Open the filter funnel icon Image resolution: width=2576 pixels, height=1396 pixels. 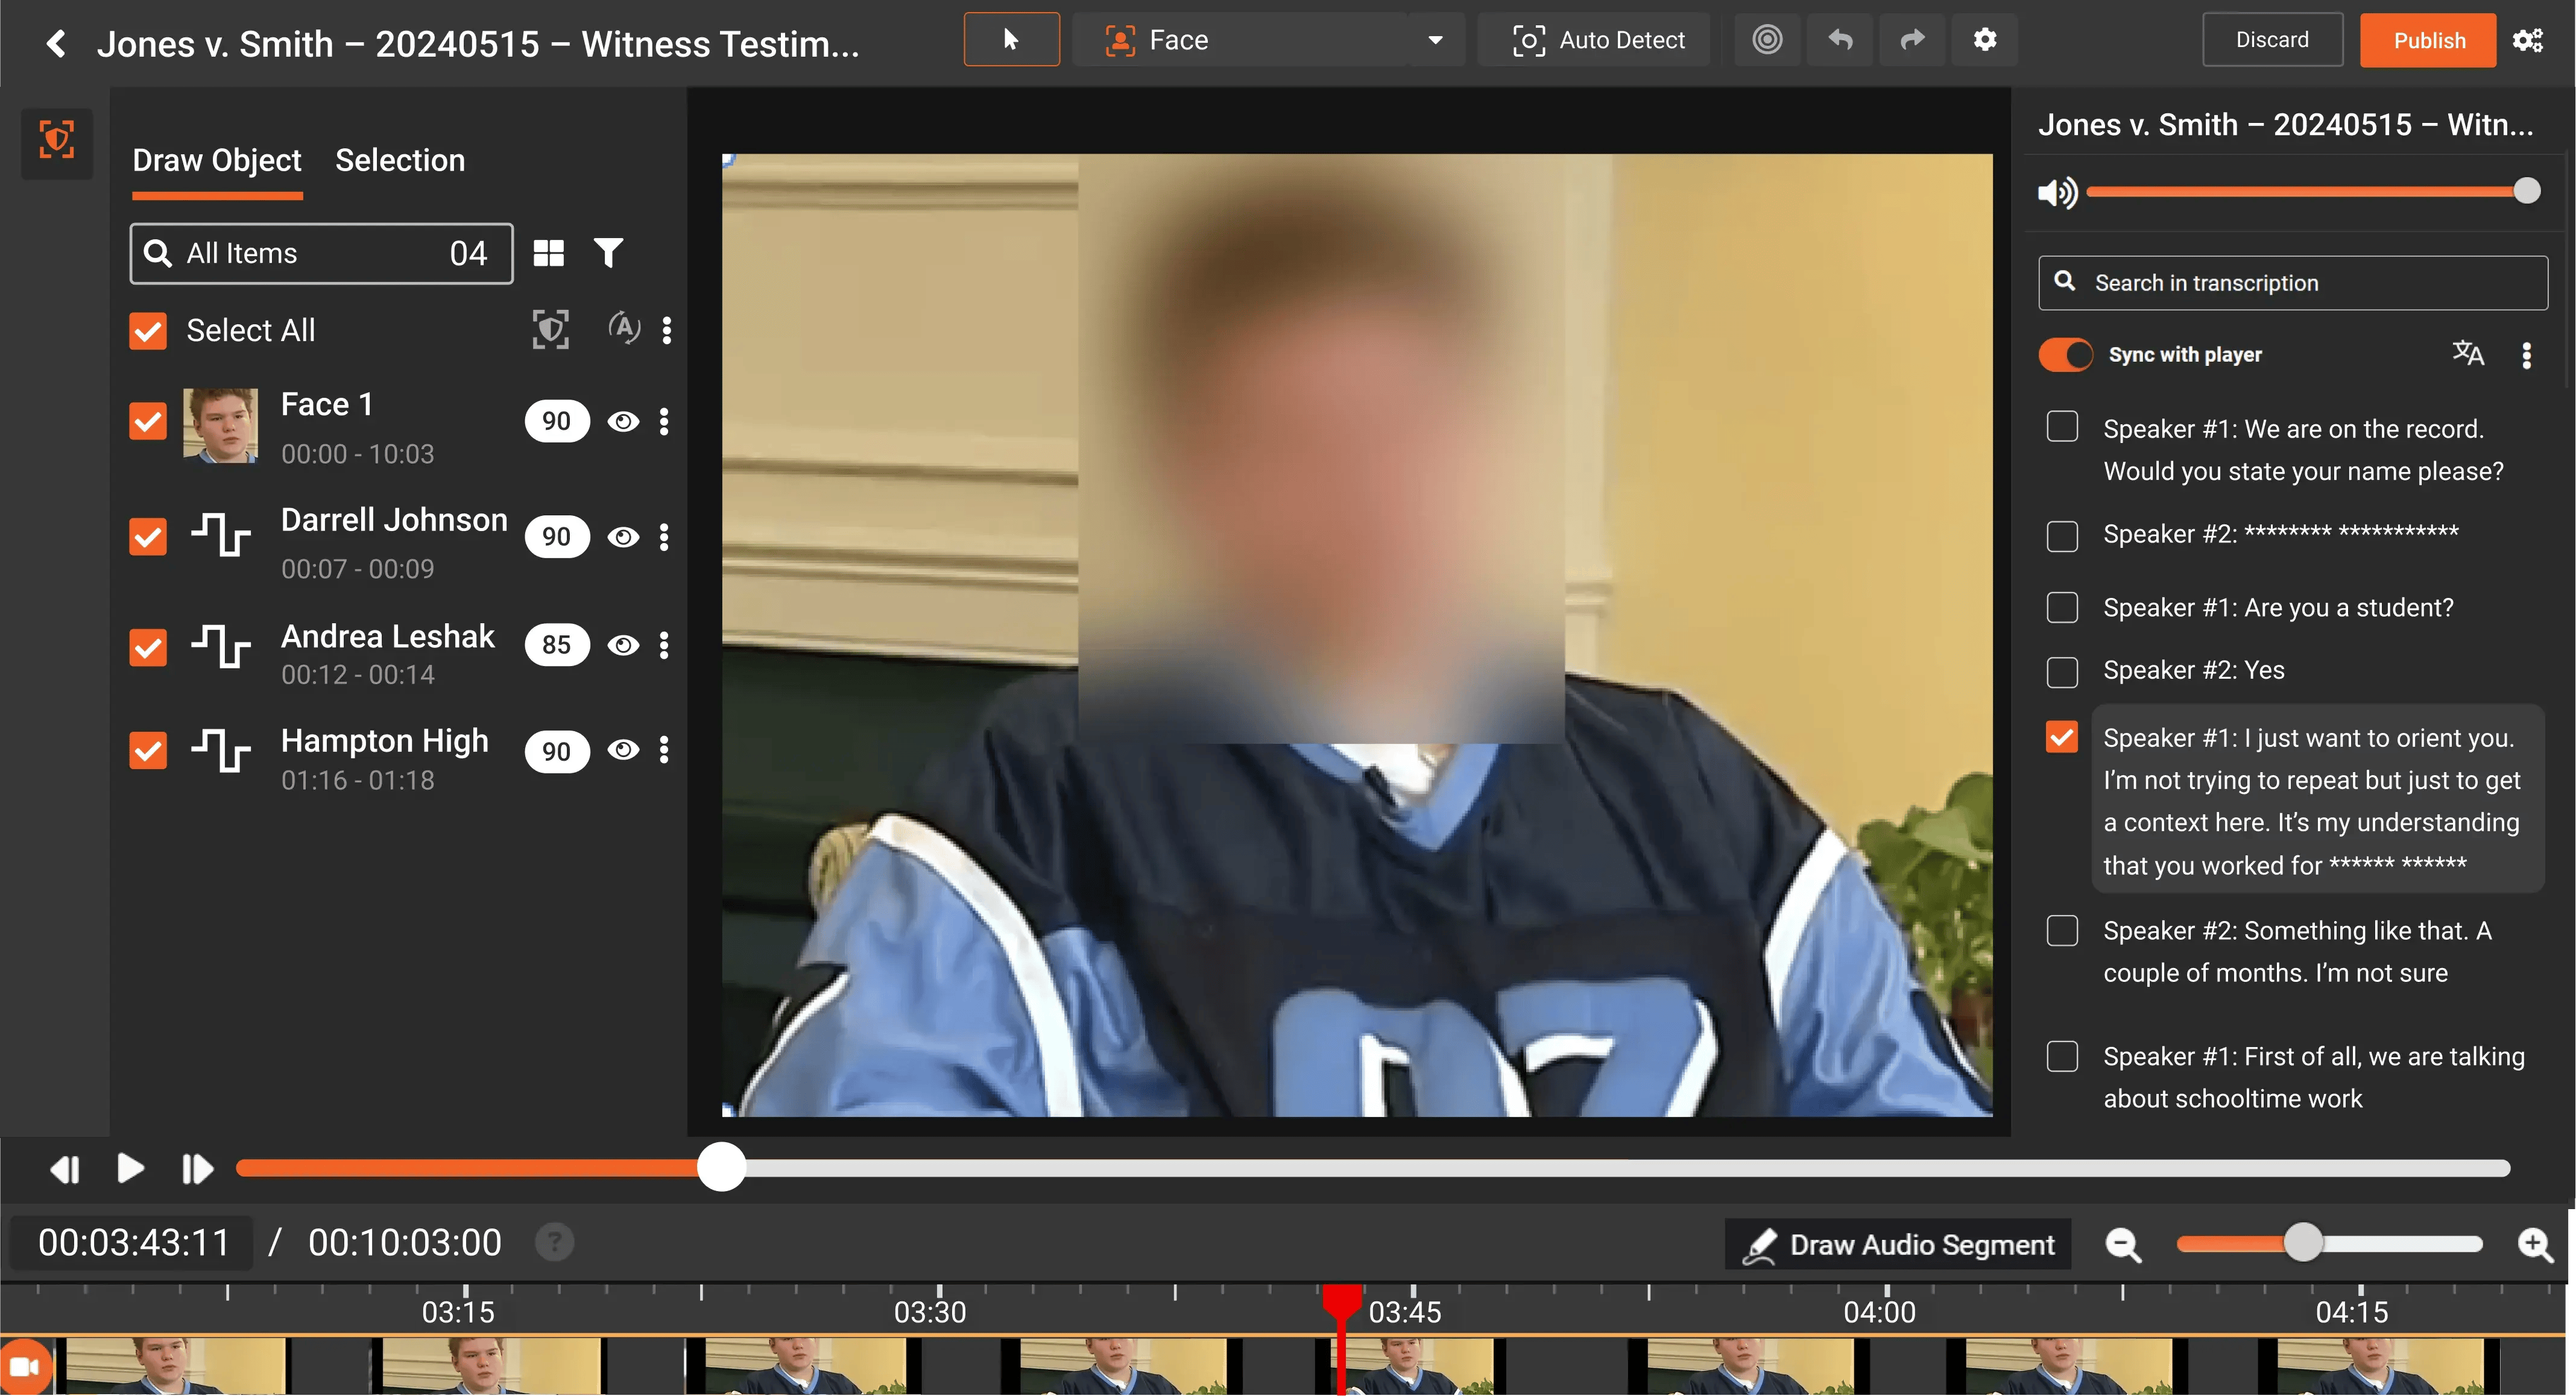coord(608,253)
